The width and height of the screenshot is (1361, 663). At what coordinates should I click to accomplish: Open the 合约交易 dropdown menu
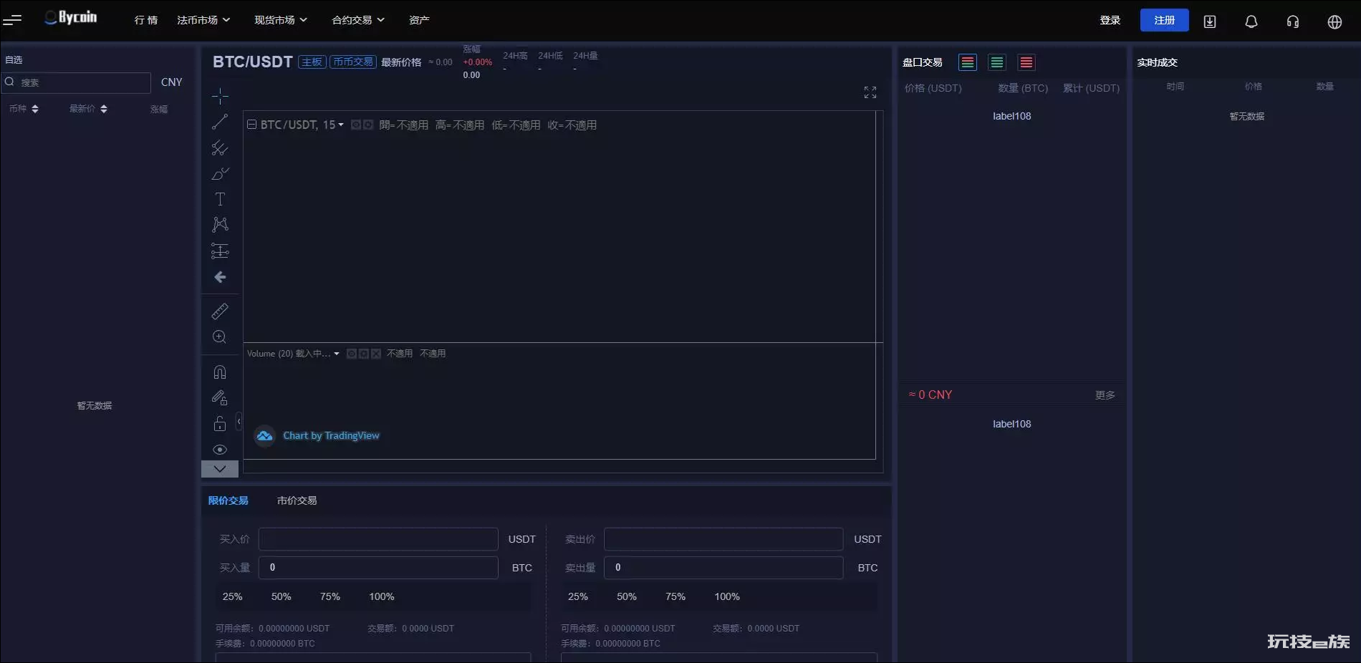[x=358, y=20]
